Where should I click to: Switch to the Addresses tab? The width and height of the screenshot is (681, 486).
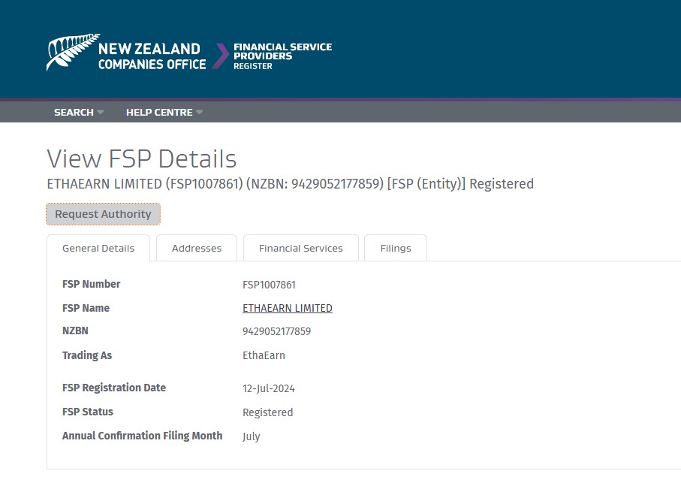pos(197,248)
